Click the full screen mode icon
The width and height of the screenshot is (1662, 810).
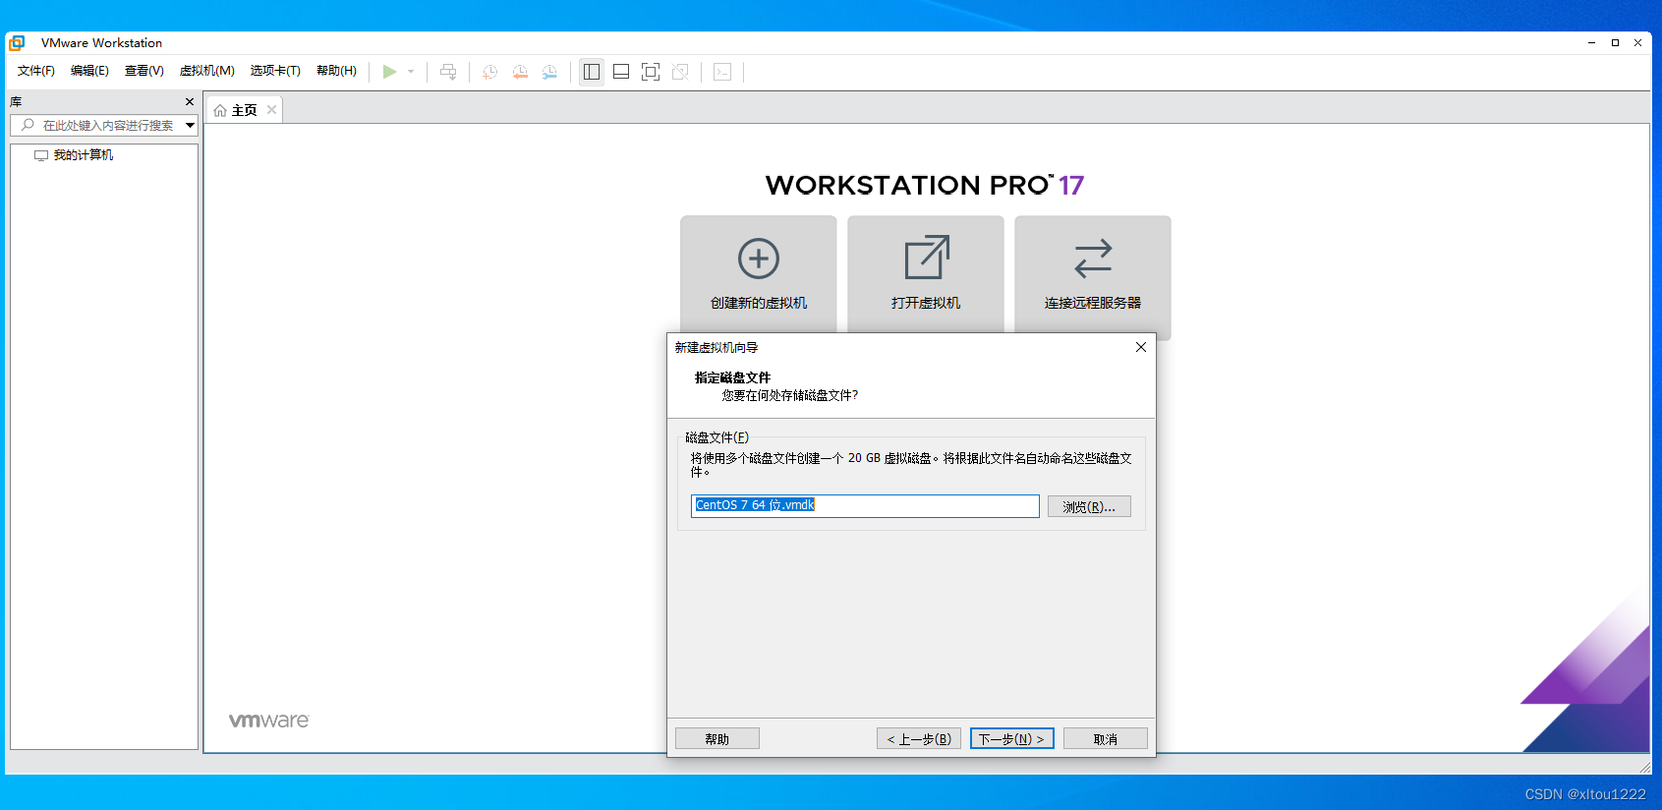(x=651, y=72)
